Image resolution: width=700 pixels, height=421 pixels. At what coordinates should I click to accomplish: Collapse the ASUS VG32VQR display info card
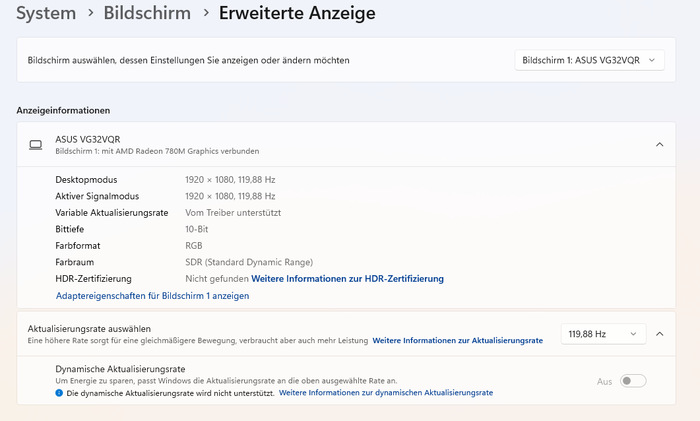tap(659, 145)
